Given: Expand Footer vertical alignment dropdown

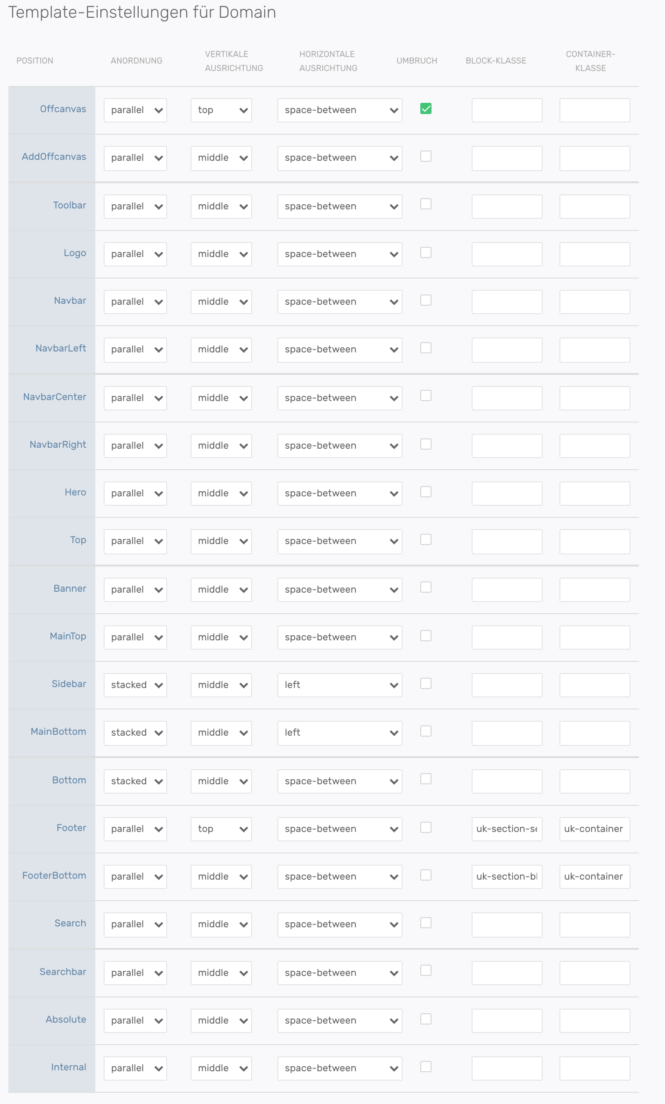Looking at the screenshot, I should click(221, 829).
